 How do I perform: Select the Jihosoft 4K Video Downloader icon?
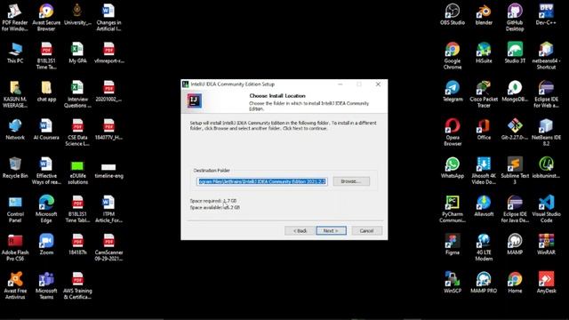tap(484, 171)
